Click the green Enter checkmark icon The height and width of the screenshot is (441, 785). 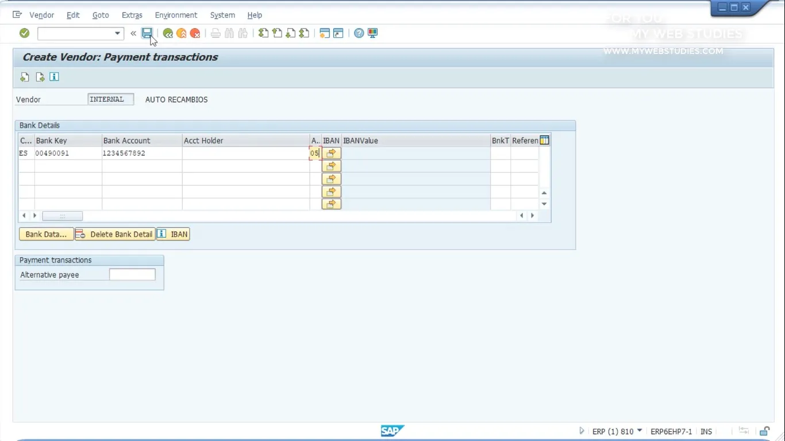tap(24, 33)
